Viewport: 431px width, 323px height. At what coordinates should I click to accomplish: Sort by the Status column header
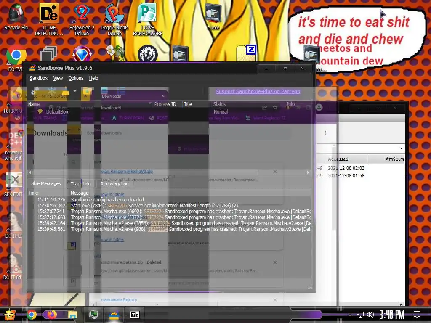pyautogui.click(x=219, y=104)
